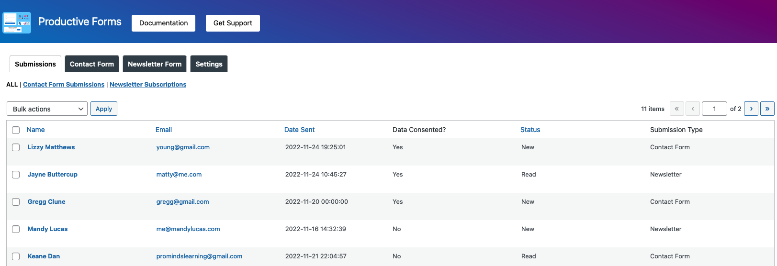
Task: Sort table by Date Sent column
Action: tap(299, 130)
